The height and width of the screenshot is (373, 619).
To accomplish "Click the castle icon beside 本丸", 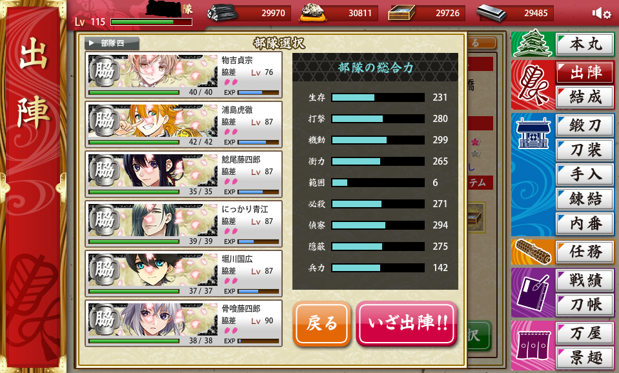I will tap(531, 43).
